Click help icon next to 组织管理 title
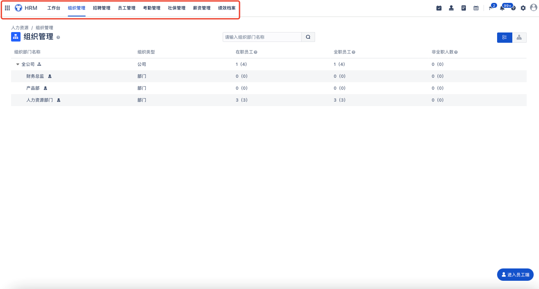 pos(58,37)
